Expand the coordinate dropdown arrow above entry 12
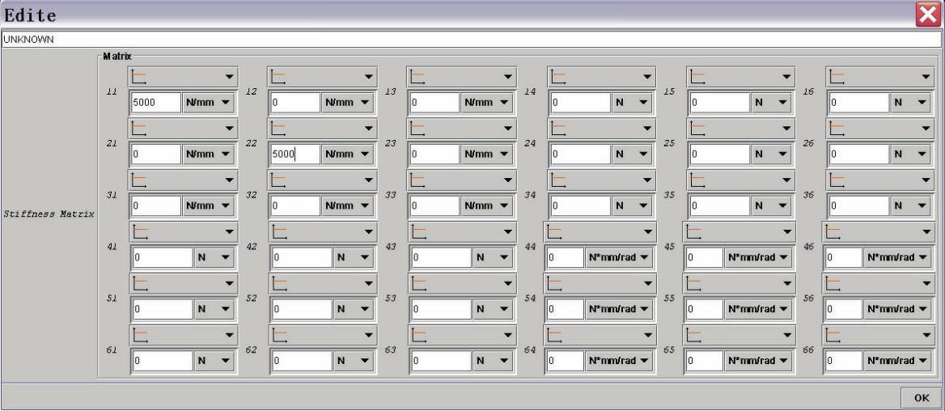945x411 pixels. [x=370, y=77]
